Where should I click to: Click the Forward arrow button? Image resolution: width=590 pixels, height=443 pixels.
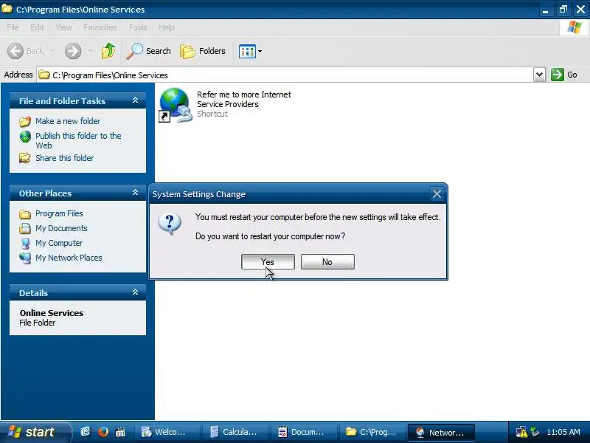[x=73, y=51]
